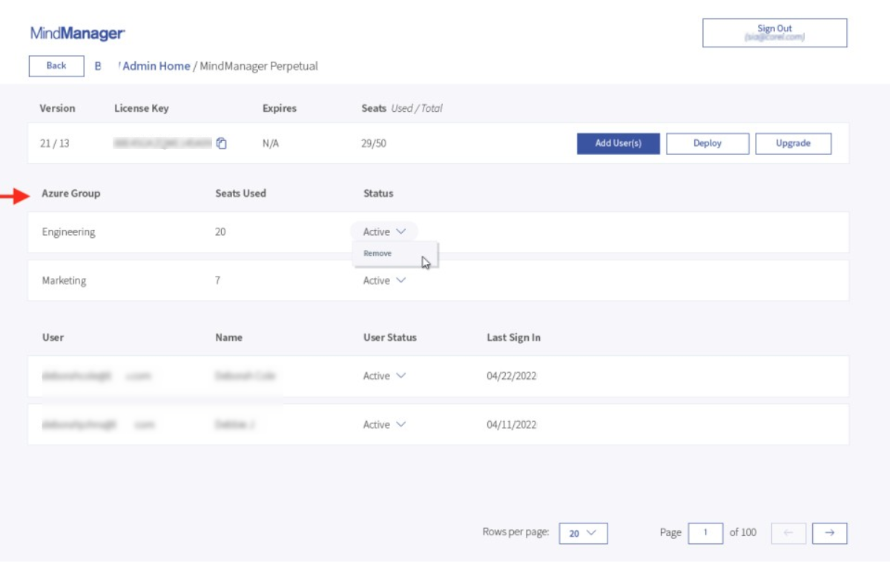Choose Remove from the status menu
This screenshot has width=890, height=562.
tap(378, 254)
